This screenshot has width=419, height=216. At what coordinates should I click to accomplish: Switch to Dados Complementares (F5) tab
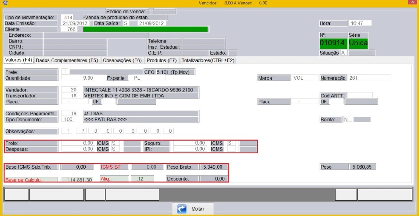(x=67, y=60)
